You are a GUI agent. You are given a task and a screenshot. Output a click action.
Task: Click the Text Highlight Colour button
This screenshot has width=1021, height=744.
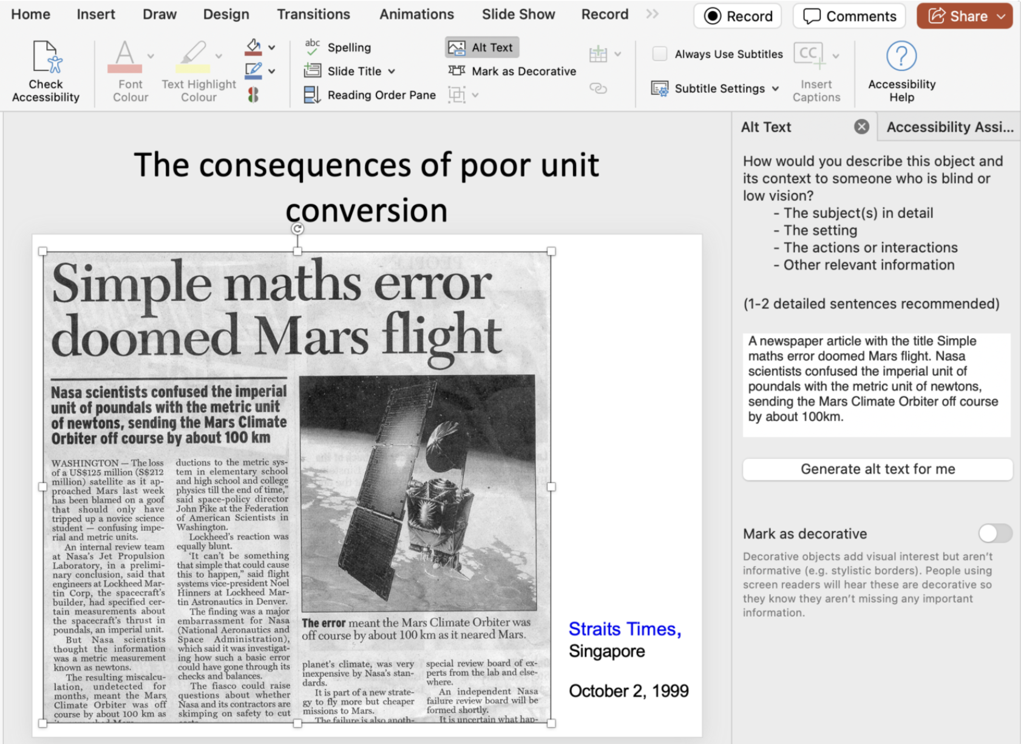coord(198,72)
